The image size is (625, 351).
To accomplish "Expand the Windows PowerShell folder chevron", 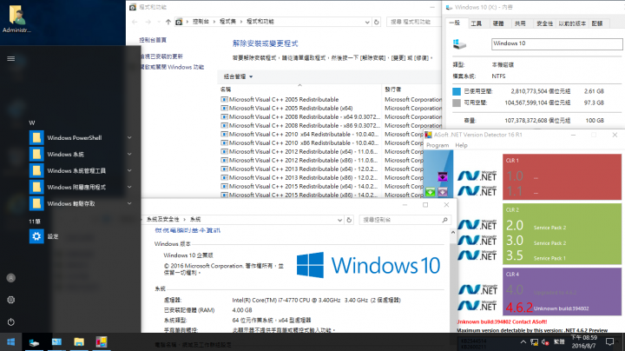I will coord(129,137).
